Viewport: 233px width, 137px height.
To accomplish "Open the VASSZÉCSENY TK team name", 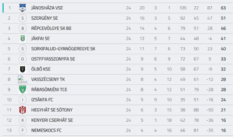I will 48,79.
